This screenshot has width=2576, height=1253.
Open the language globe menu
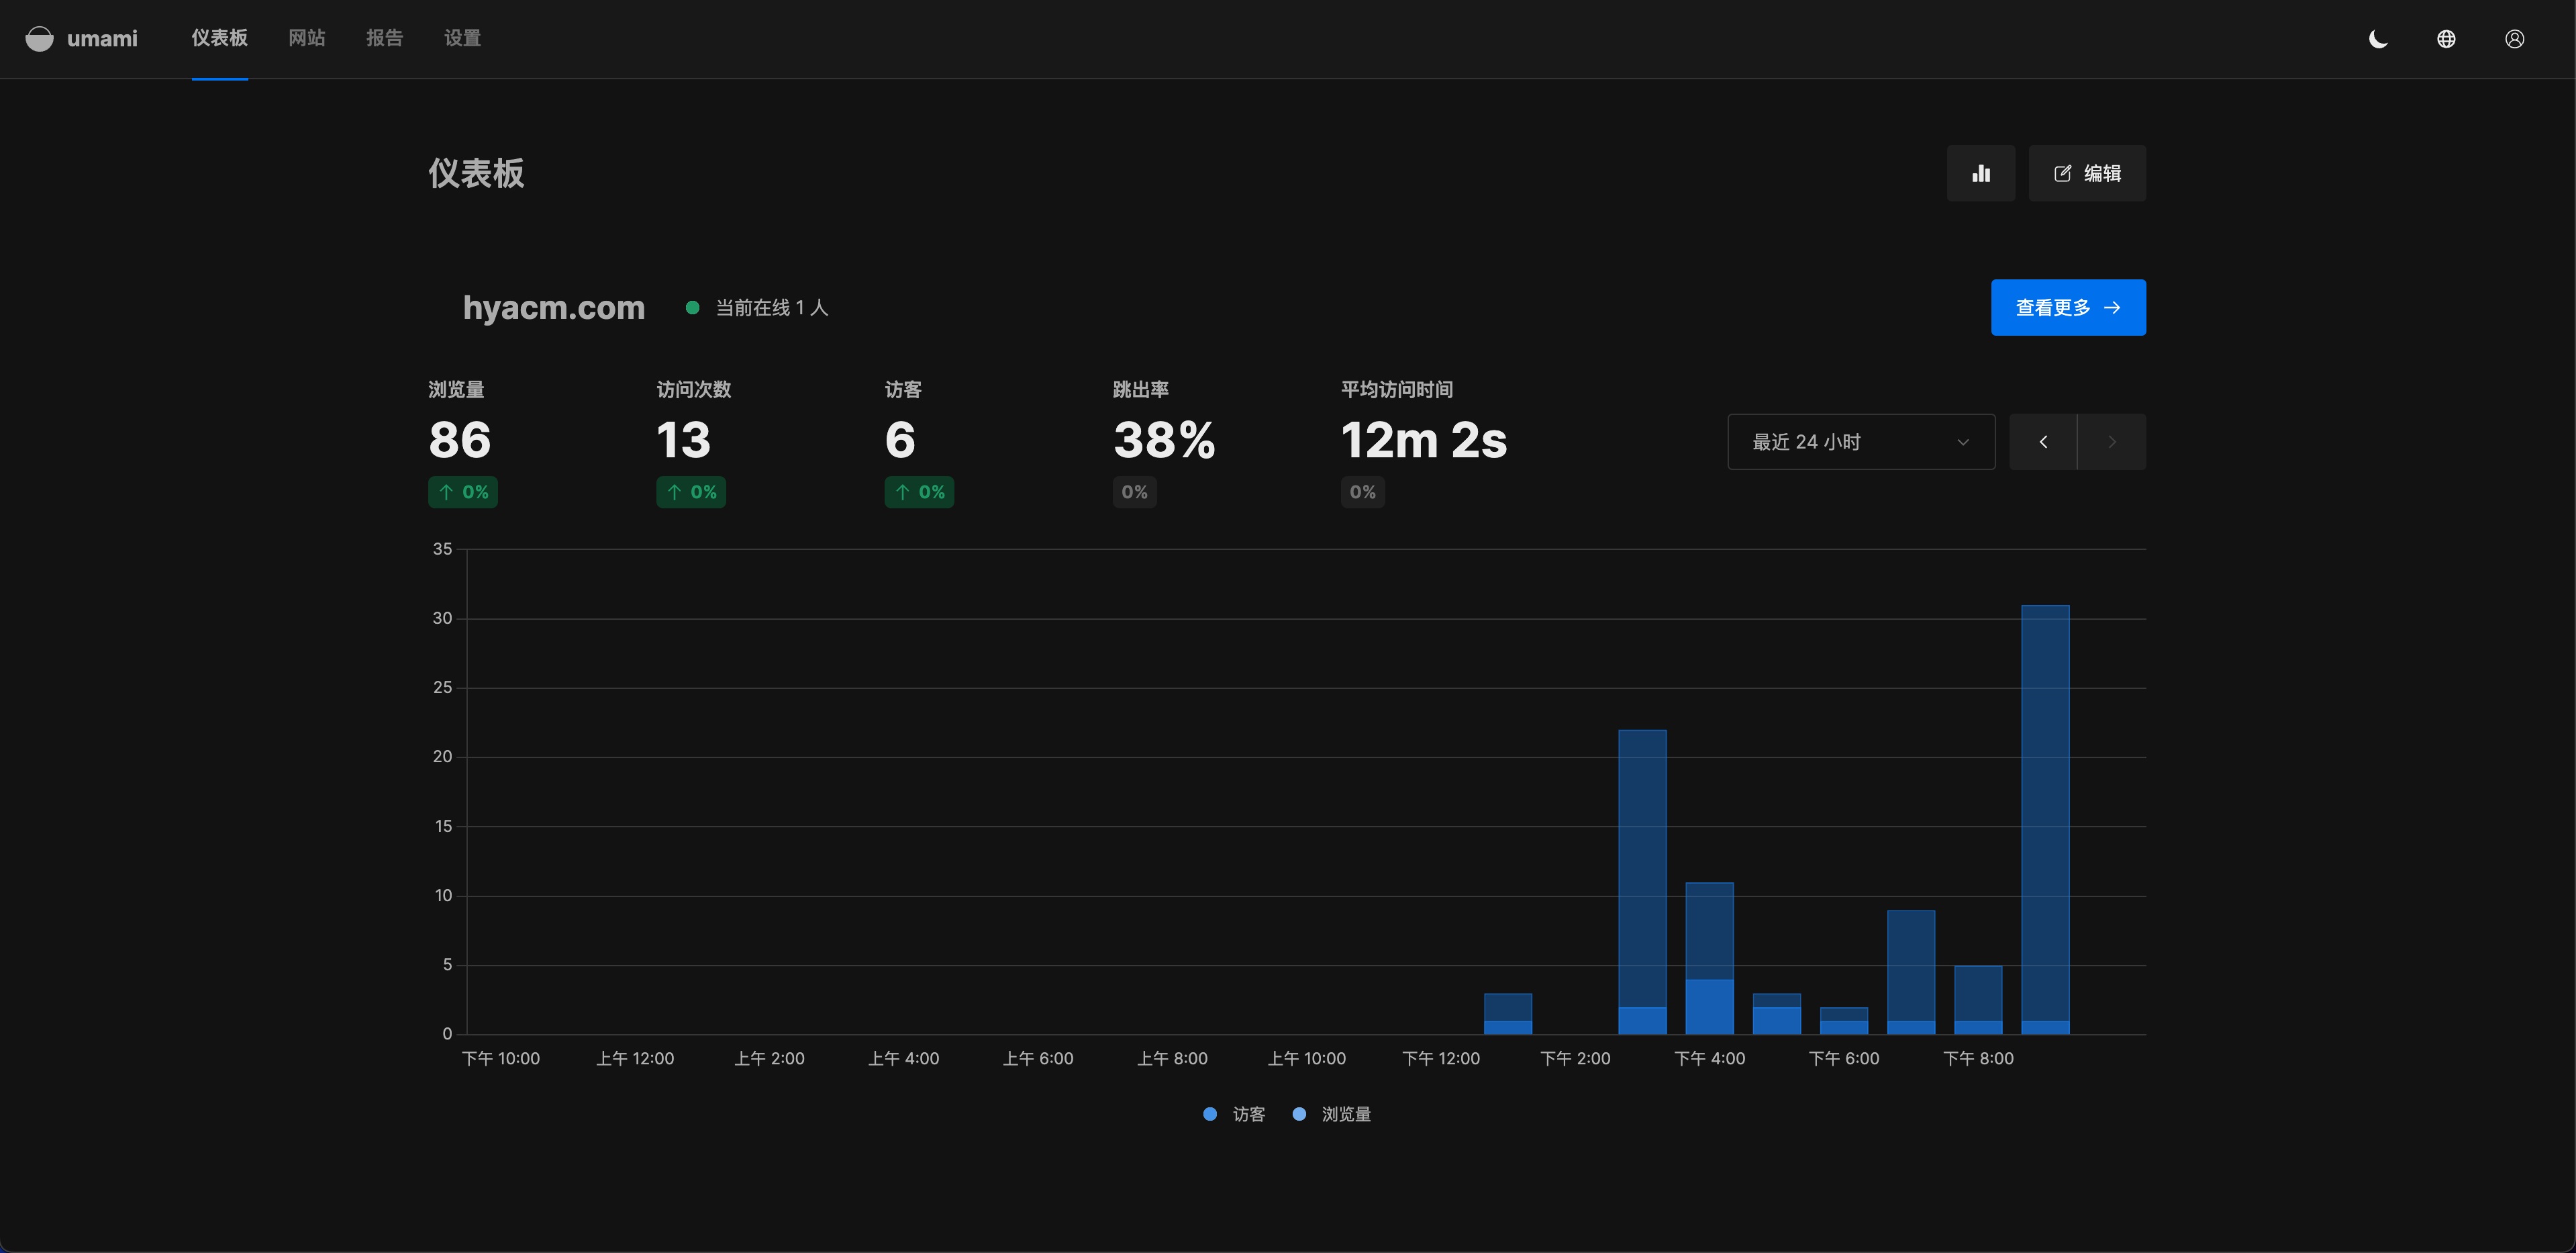tap(2446, 39)
